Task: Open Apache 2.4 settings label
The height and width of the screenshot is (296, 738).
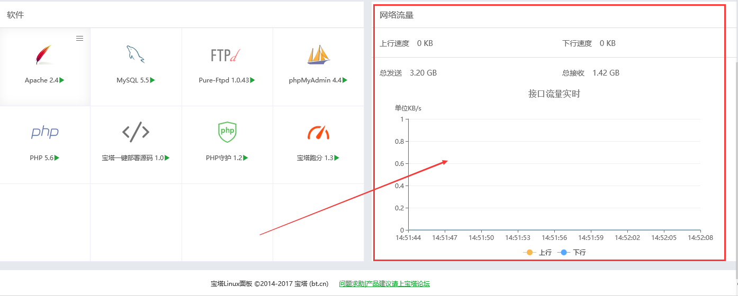Action: (41, 80)
